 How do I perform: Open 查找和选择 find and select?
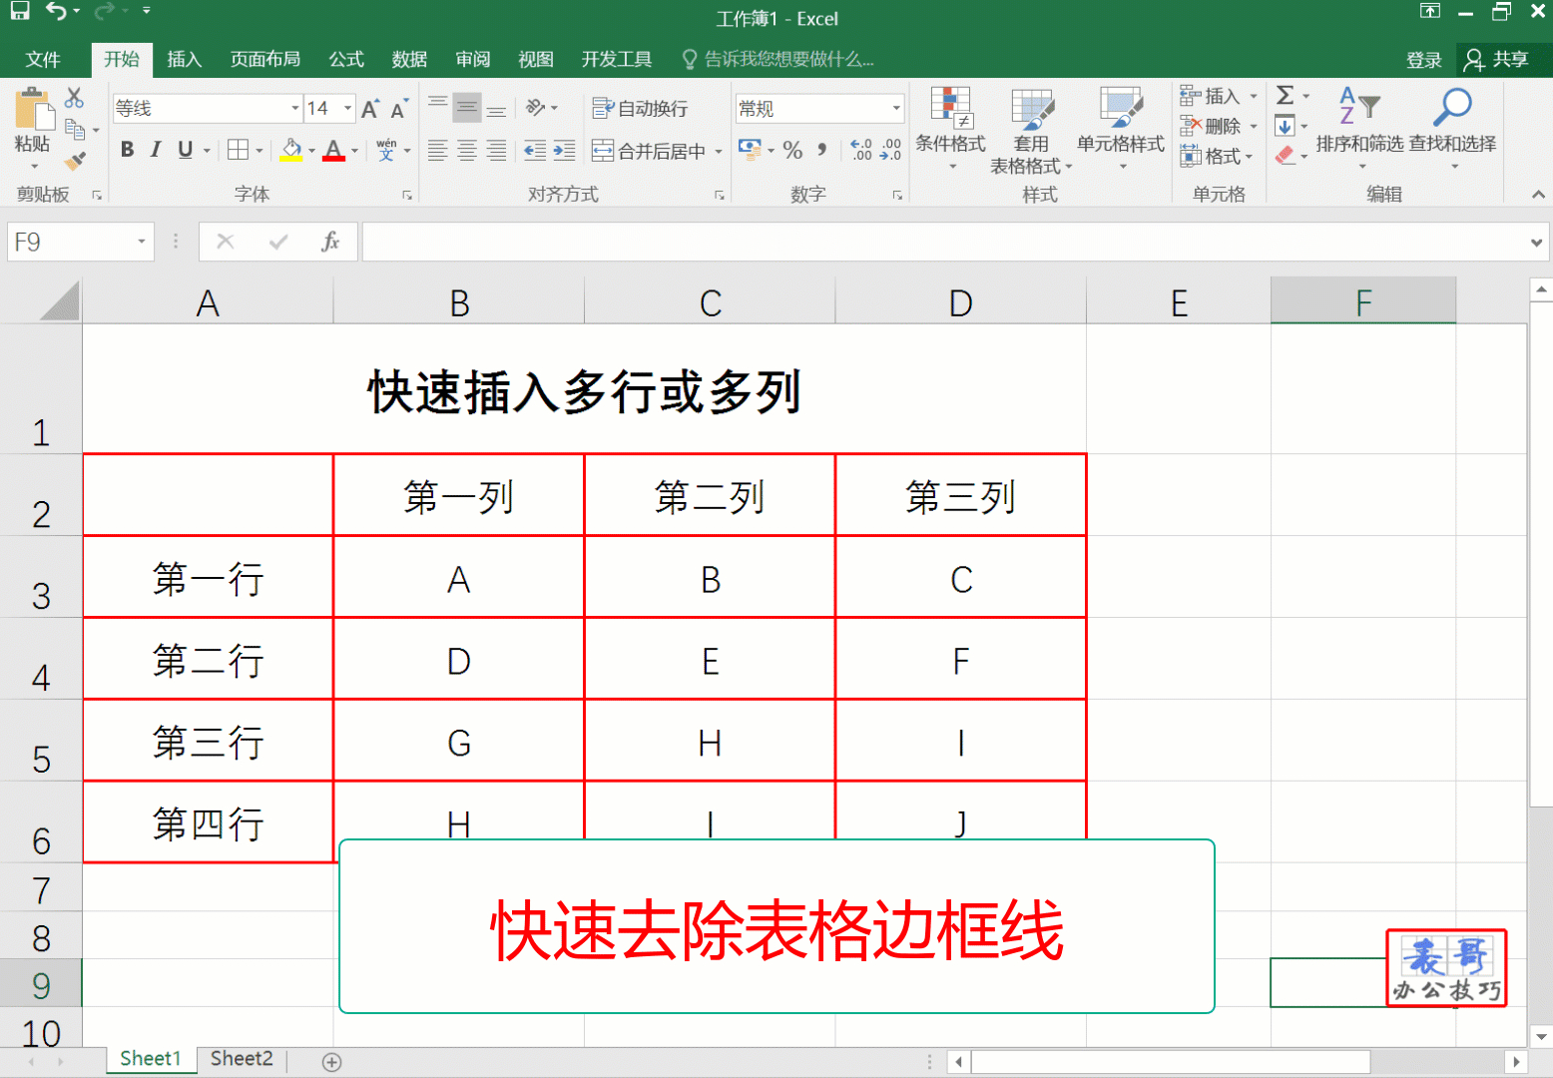(1452, 127)
